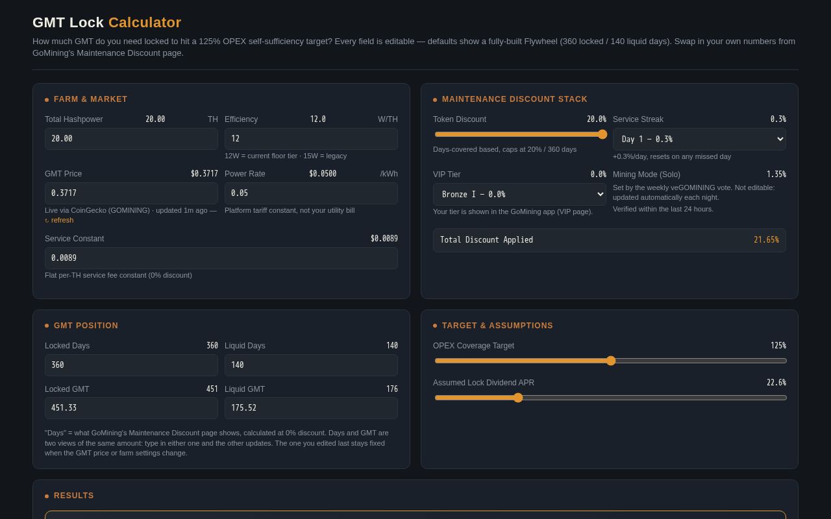Viewport: 831px width, 519px height.
Task: Click the Token Discount 20.0% value
Action: [x=597, y=119]
